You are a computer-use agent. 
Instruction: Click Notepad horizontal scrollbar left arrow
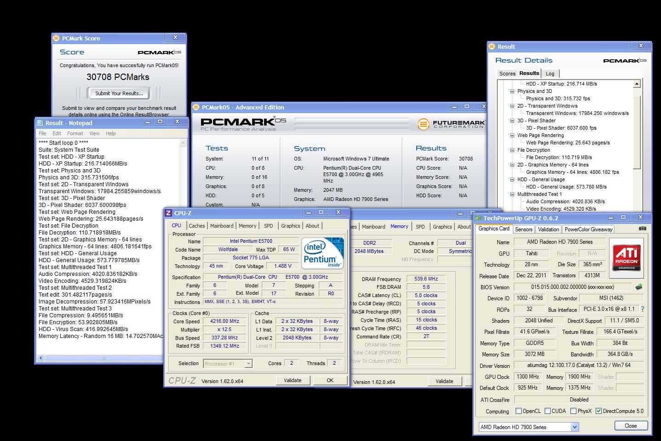(x=40, y=358)
